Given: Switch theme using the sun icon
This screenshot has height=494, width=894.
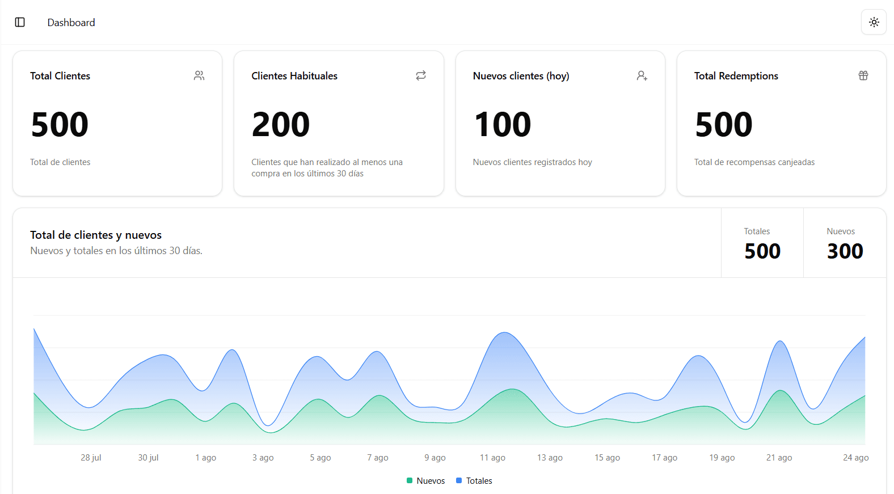Looking at the screenshot, I should (x=874, y=22).
